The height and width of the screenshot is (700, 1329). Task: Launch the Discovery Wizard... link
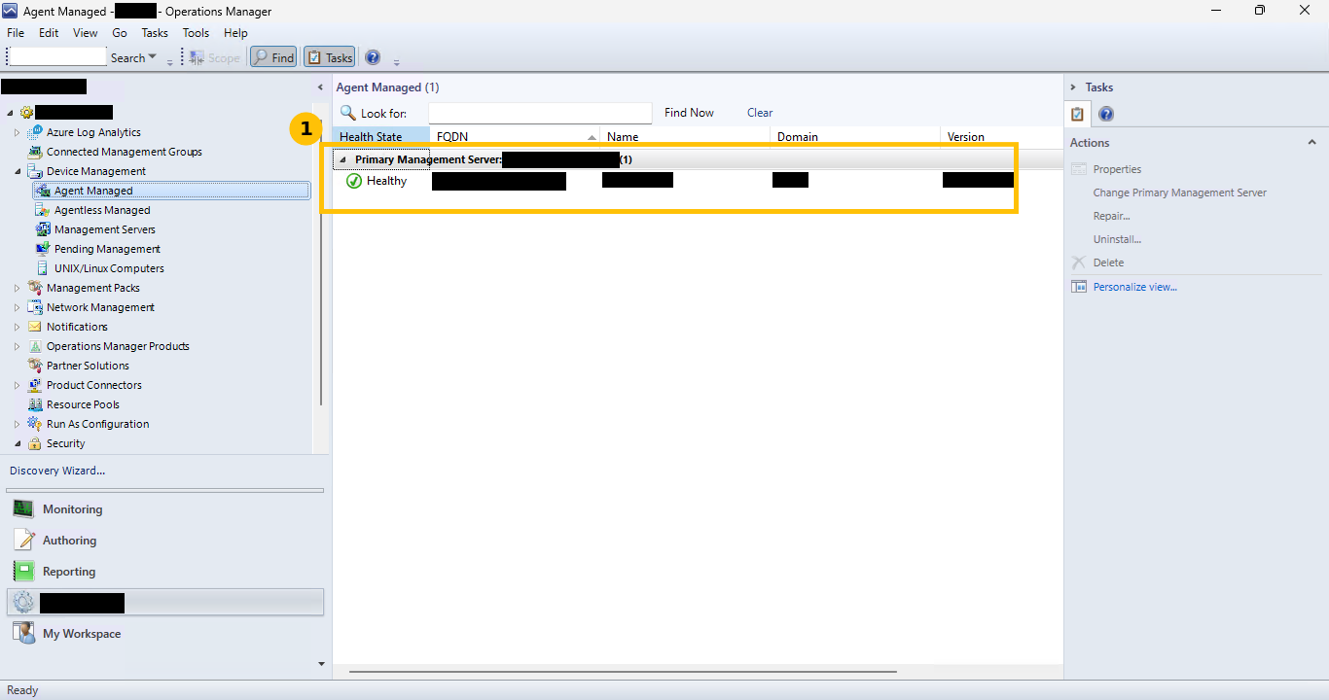(57, 471)
